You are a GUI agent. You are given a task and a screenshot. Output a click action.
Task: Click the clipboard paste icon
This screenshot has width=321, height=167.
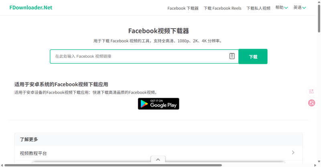click(x=232, y=56)
